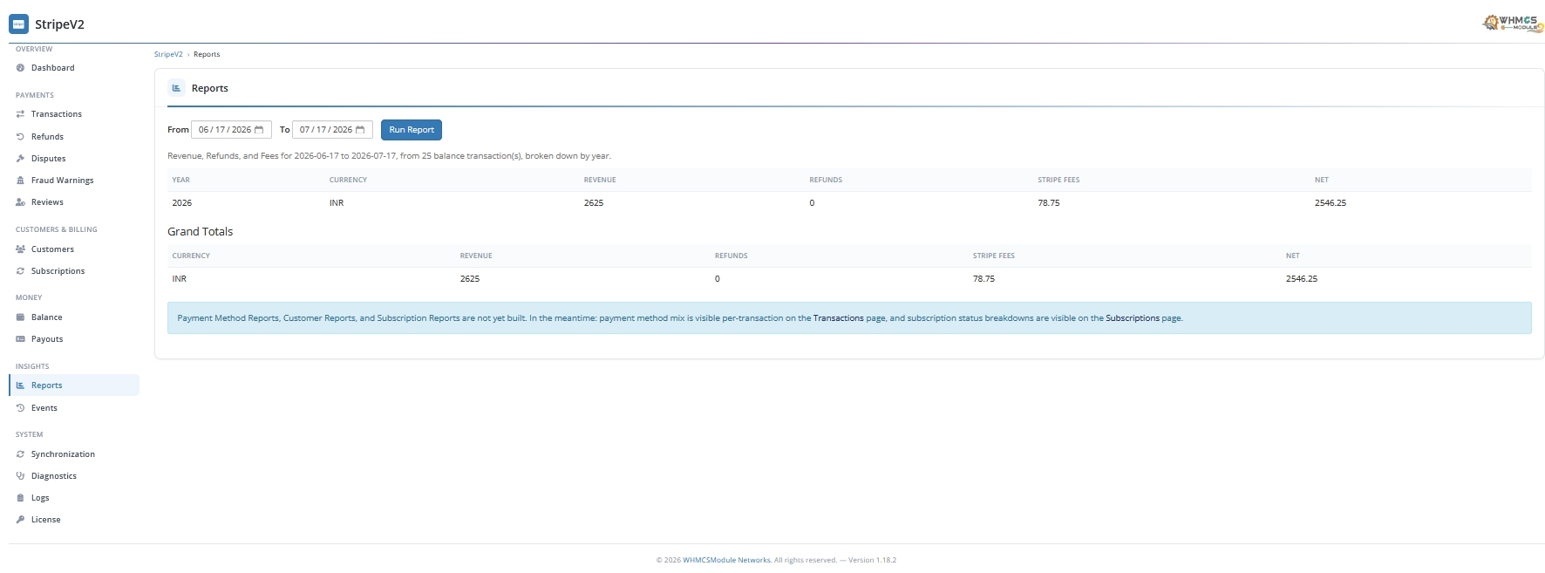Click the Grand Totals INR currency cell
This screenshot has width=1545, height=573.
[180, 279]
